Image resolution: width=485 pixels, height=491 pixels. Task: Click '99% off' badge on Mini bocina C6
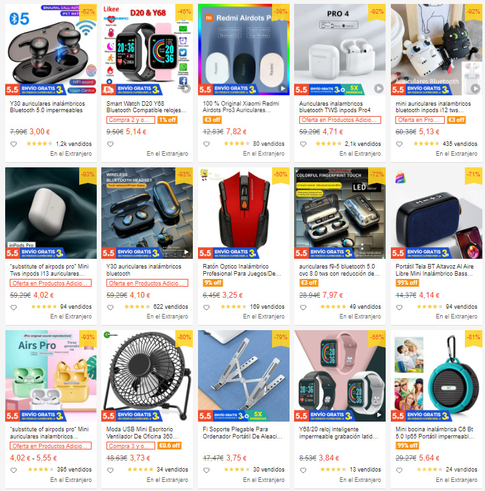tap(408, 446)
